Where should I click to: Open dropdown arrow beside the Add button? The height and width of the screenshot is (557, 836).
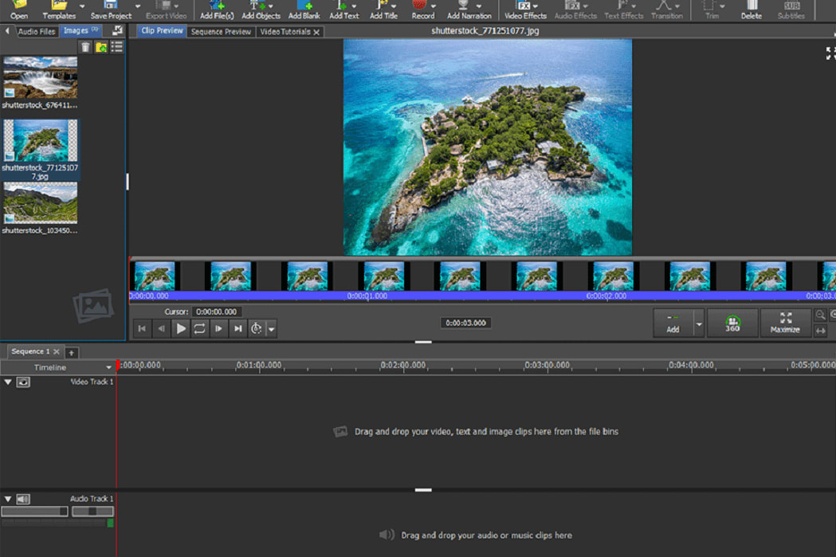[x=699, y=324]
